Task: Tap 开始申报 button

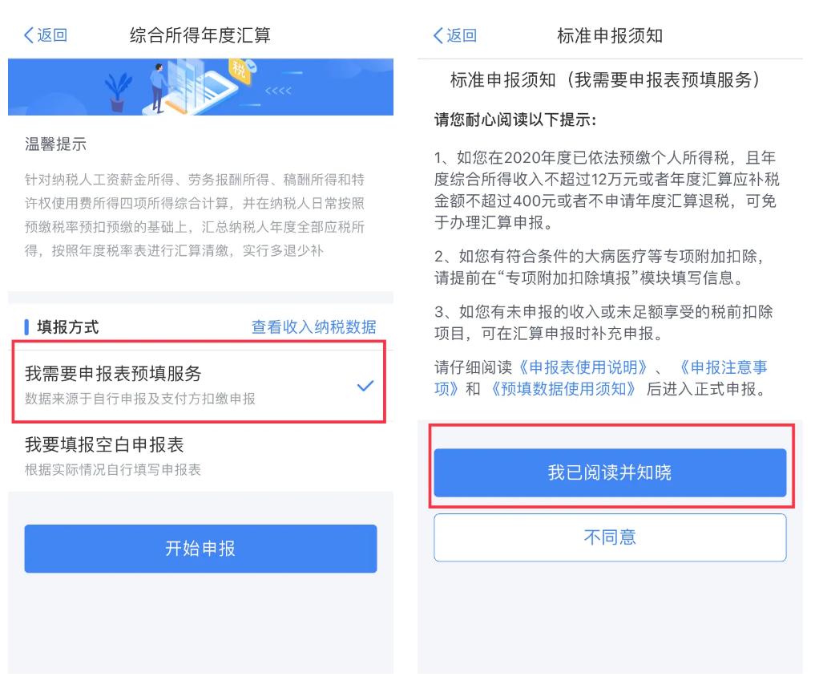Action: 200,548
